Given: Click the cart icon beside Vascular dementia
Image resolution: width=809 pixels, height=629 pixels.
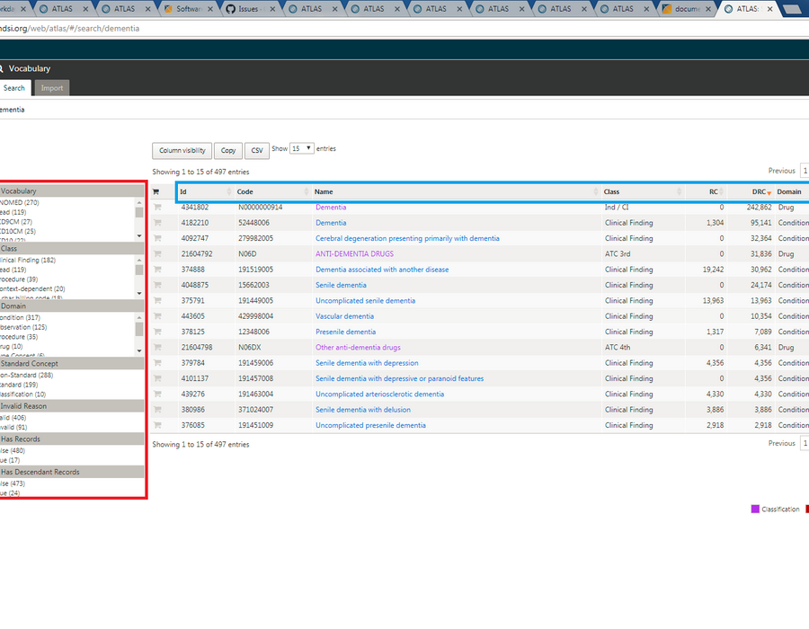Looking at the screenshot, I should click(x=157, y=316).
